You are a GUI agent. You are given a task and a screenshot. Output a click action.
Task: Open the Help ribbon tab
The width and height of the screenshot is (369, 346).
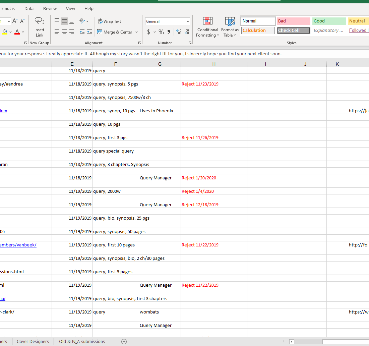tap(89, 8)
